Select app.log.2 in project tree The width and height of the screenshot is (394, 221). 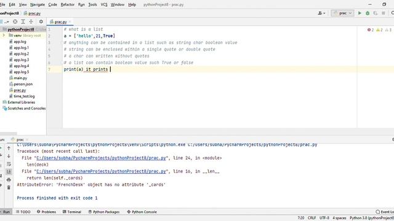click(x=21, y=53)
